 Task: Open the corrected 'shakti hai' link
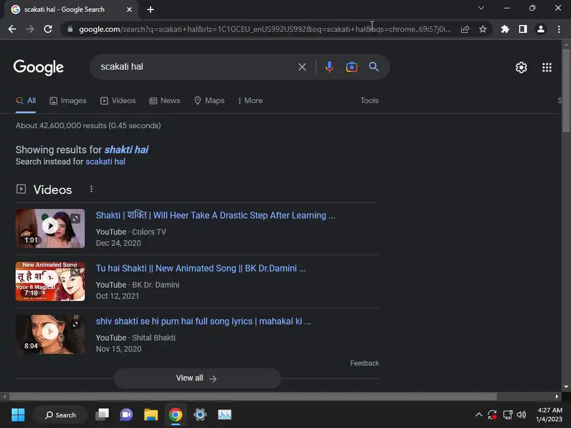click(x=127, y=150)
